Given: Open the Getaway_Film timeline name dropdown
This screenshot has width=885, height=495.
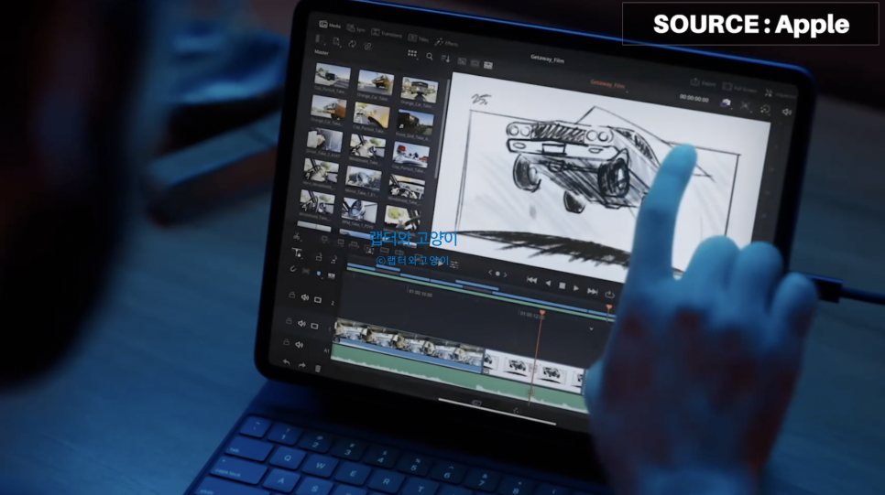Looking at the screenshot, I should coord(608,85).
